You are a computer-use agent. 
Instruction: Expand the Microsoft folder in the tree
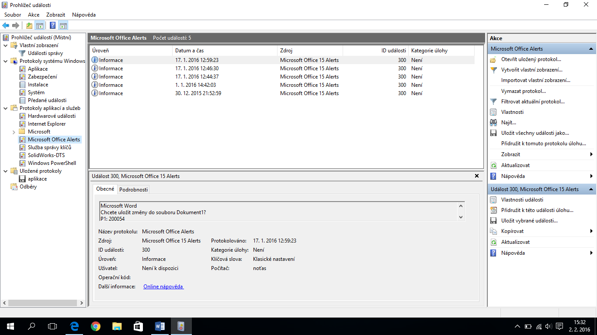(14, 132)
